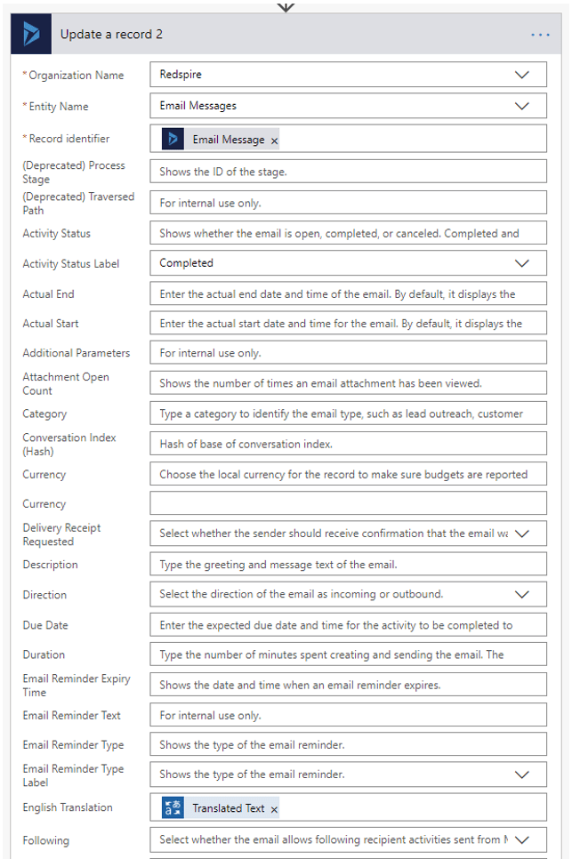Viewport: 572px width, 867px height.
Task: Remove the Email Message token
Action: click(274, 140)
